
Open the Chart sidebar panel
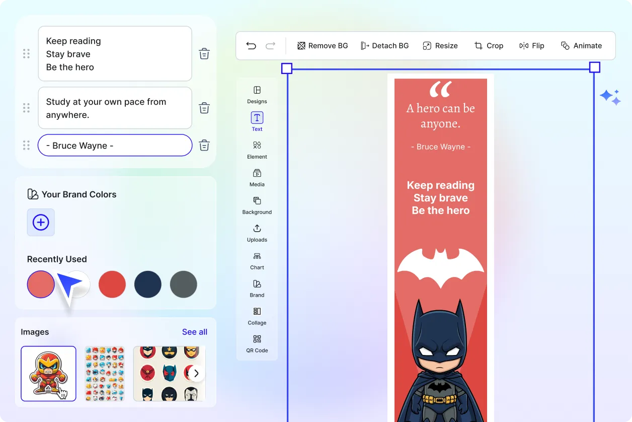tap(257, 261)
